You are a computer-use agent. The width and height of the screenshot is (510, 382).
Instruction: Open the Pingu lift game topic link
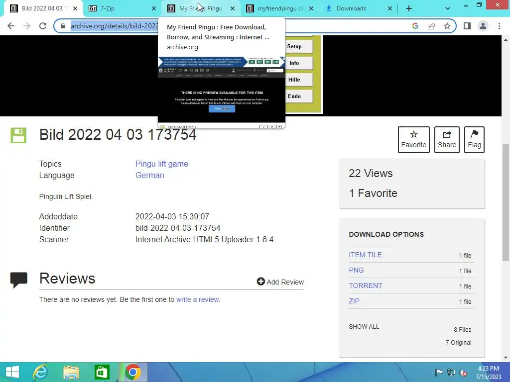point(162,164)
